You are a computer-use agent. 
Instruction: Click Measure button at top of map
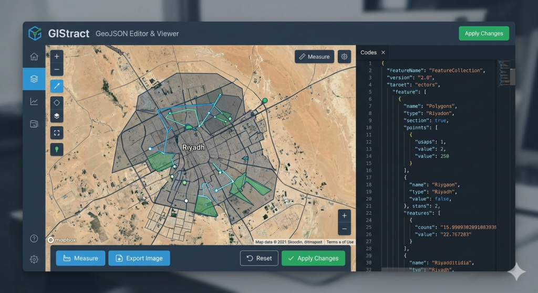(x=314, y=57)
